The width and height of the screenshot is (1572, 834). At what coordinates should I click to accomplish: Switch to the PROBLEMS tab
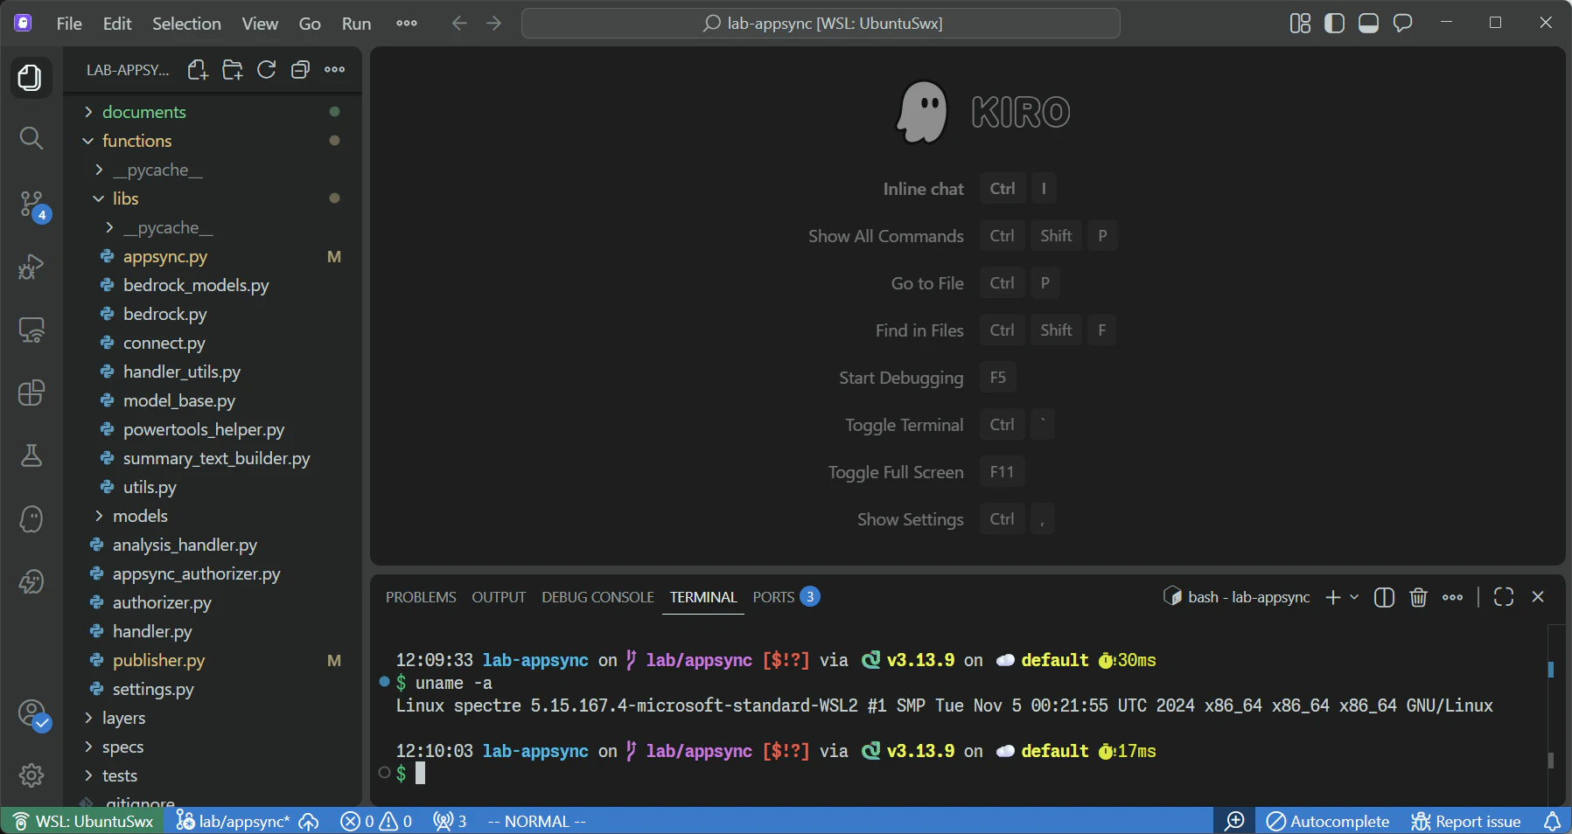tap(421, 597)
